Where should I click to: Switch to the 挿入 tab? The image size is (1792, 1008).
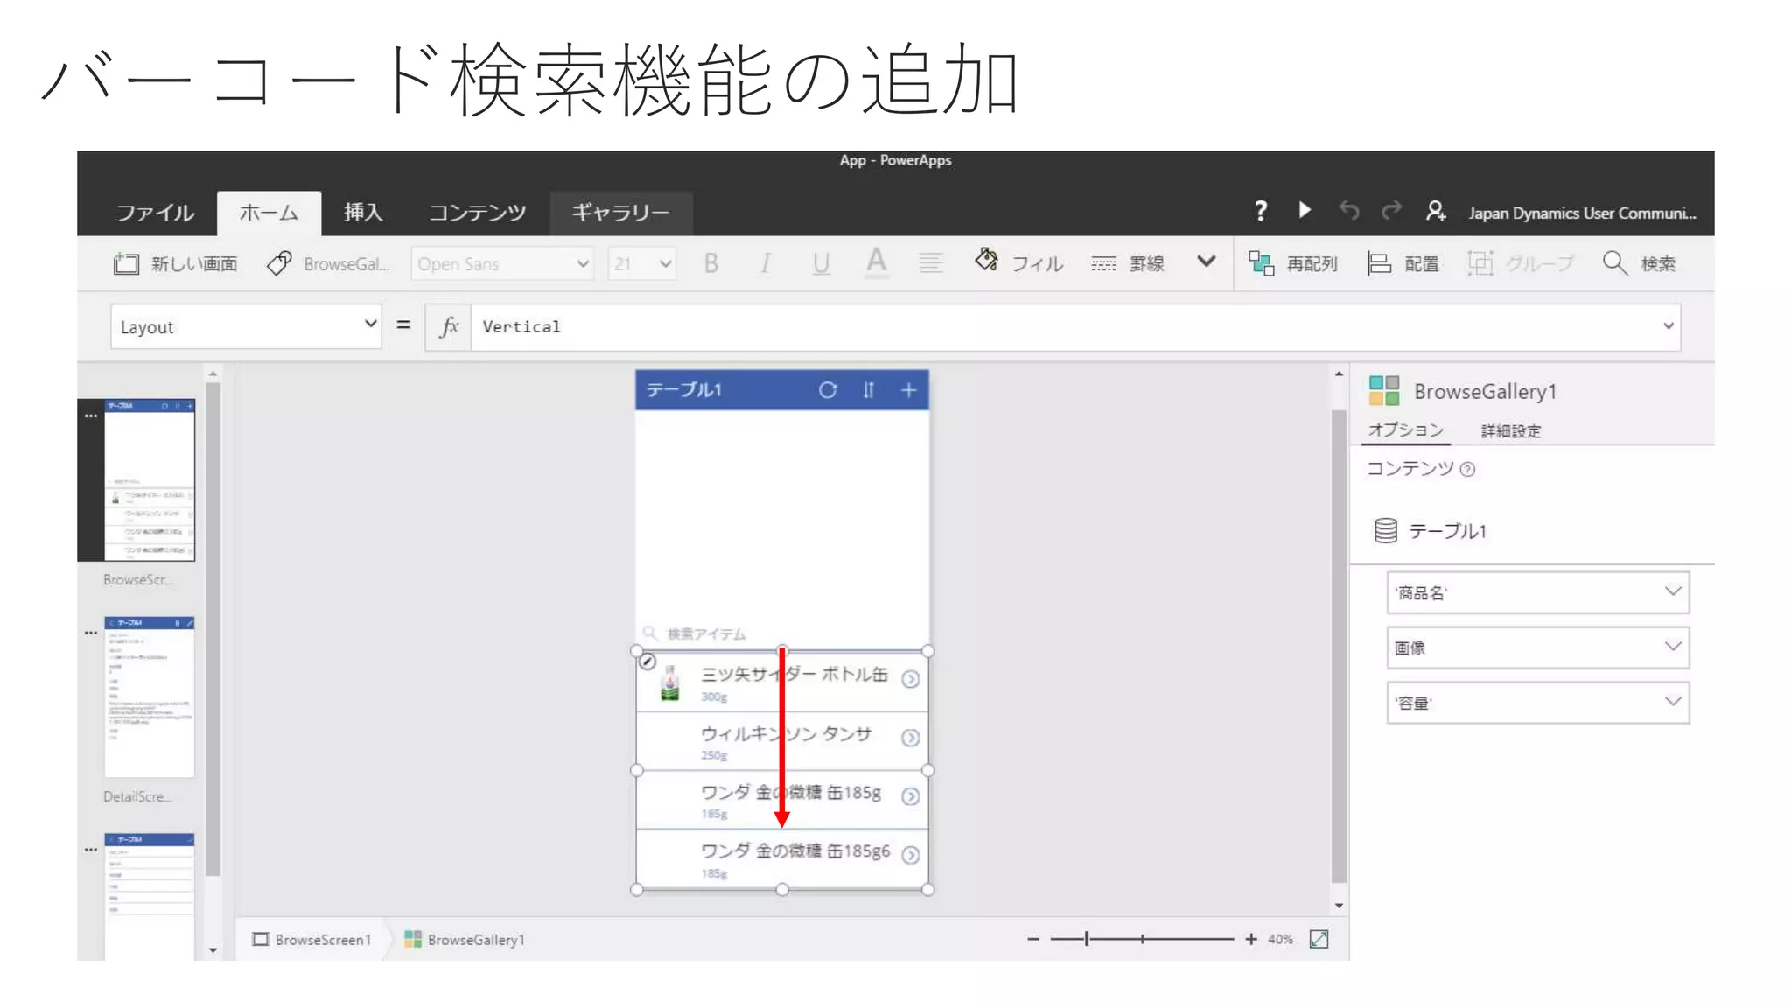tap(362, 213)
